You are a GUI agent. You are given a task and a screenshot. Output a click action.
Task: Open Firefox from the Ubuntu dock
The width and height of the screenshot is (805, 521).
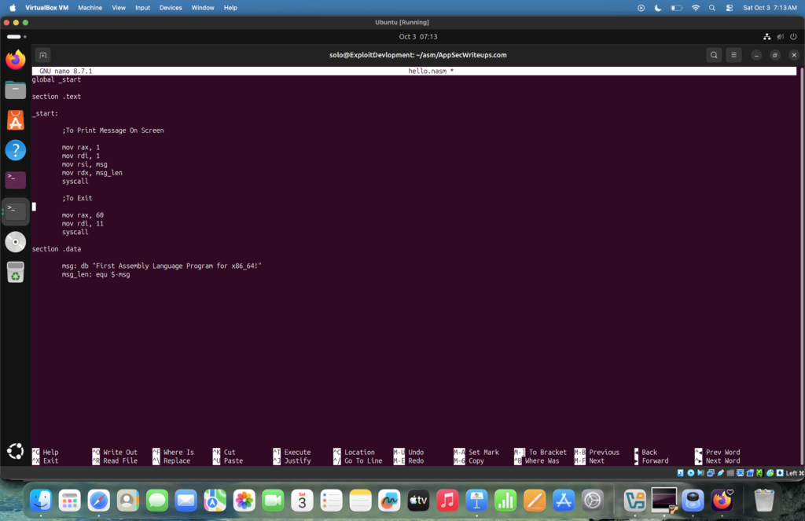click(x=16, y=60)
